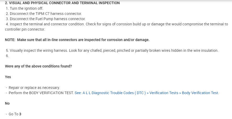Select the bold Yes answer heading
232x119 pixels.
pos(8,77)
